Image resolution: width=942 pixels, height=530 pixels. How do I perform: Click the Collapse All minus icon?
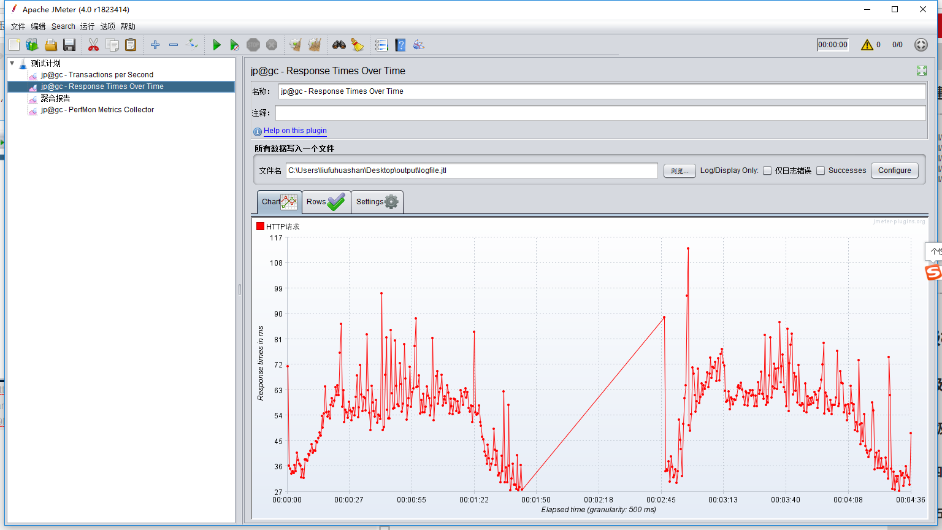[174, 45]
